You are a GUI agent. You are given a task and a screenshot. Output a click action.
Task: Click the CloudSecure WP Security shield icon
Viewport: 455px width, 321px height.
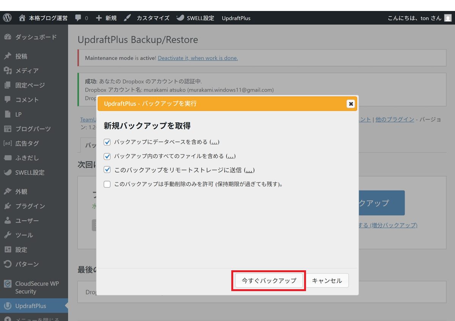(x=8, y=284)
